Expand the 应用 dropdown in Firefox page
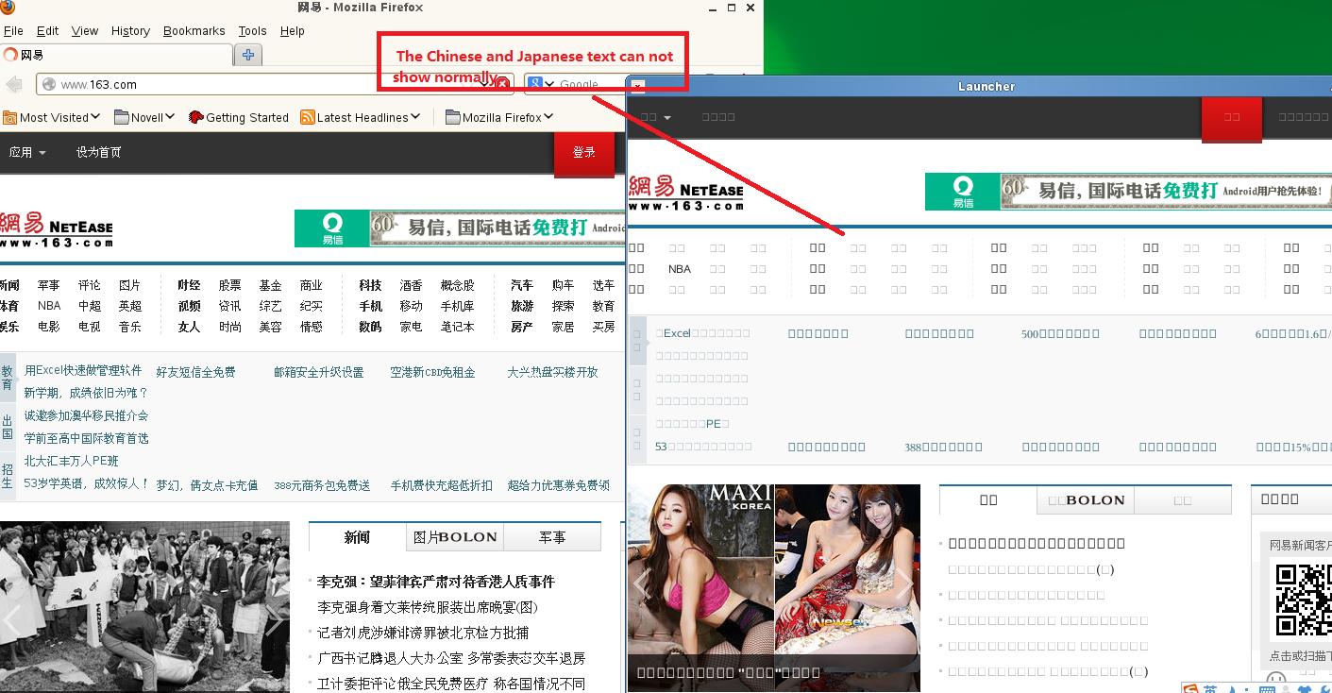Screen dimensions: 1332x693 coord(27,152)
